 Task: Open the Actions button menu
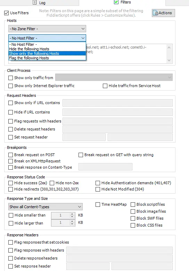pos(163,13)
